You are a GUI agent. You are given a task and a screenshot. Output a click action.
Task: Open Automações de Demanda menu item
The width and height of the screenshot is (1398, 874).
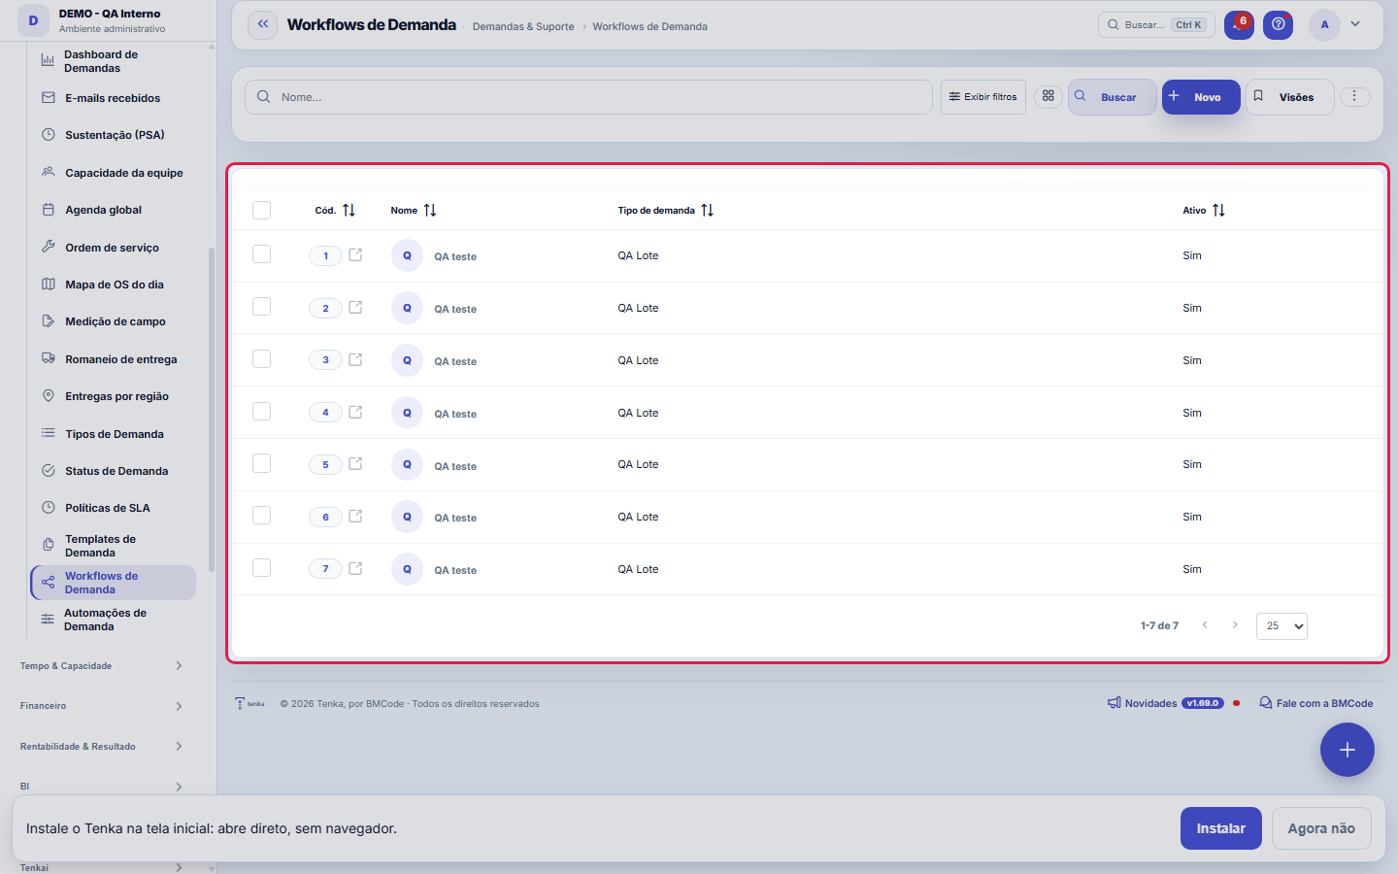pyautogui.click(x=114, y=620)
